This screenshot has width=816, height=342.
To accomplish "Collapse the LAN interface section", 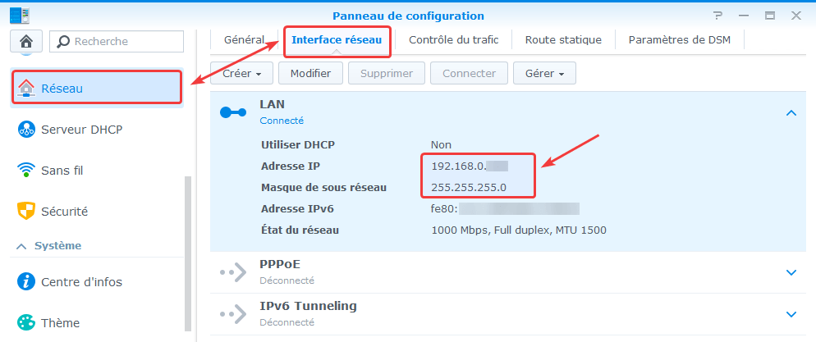I will pos(791,113).
